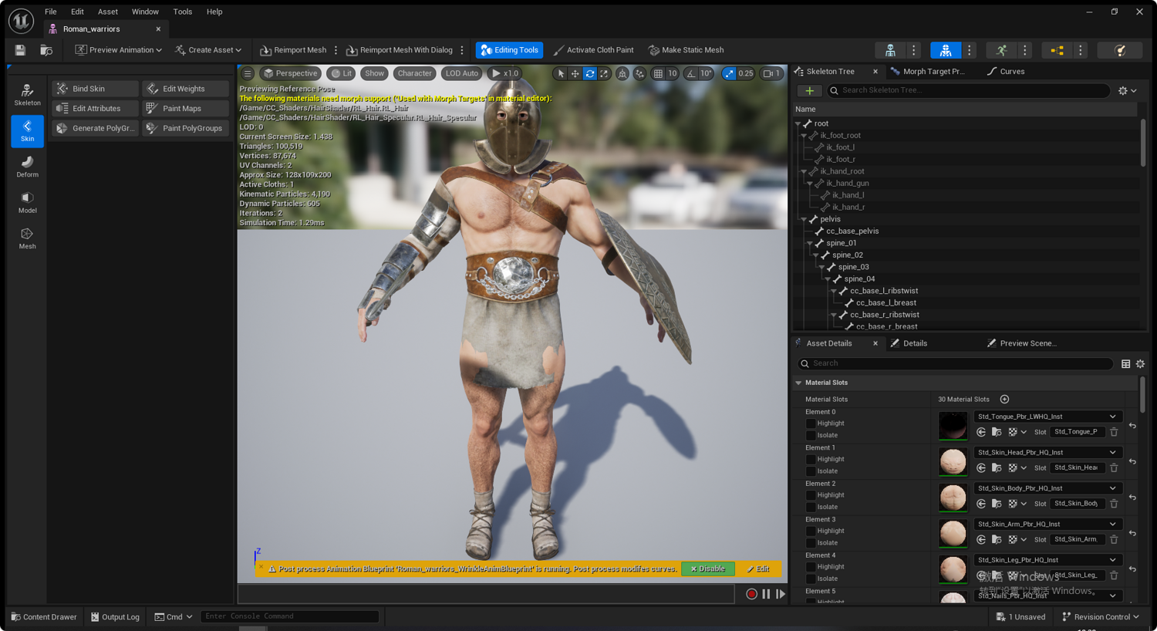This screenshot has width=1157, height=631.
Task: Open the Physics Asset mode icon
Action: coord(1120,50)
